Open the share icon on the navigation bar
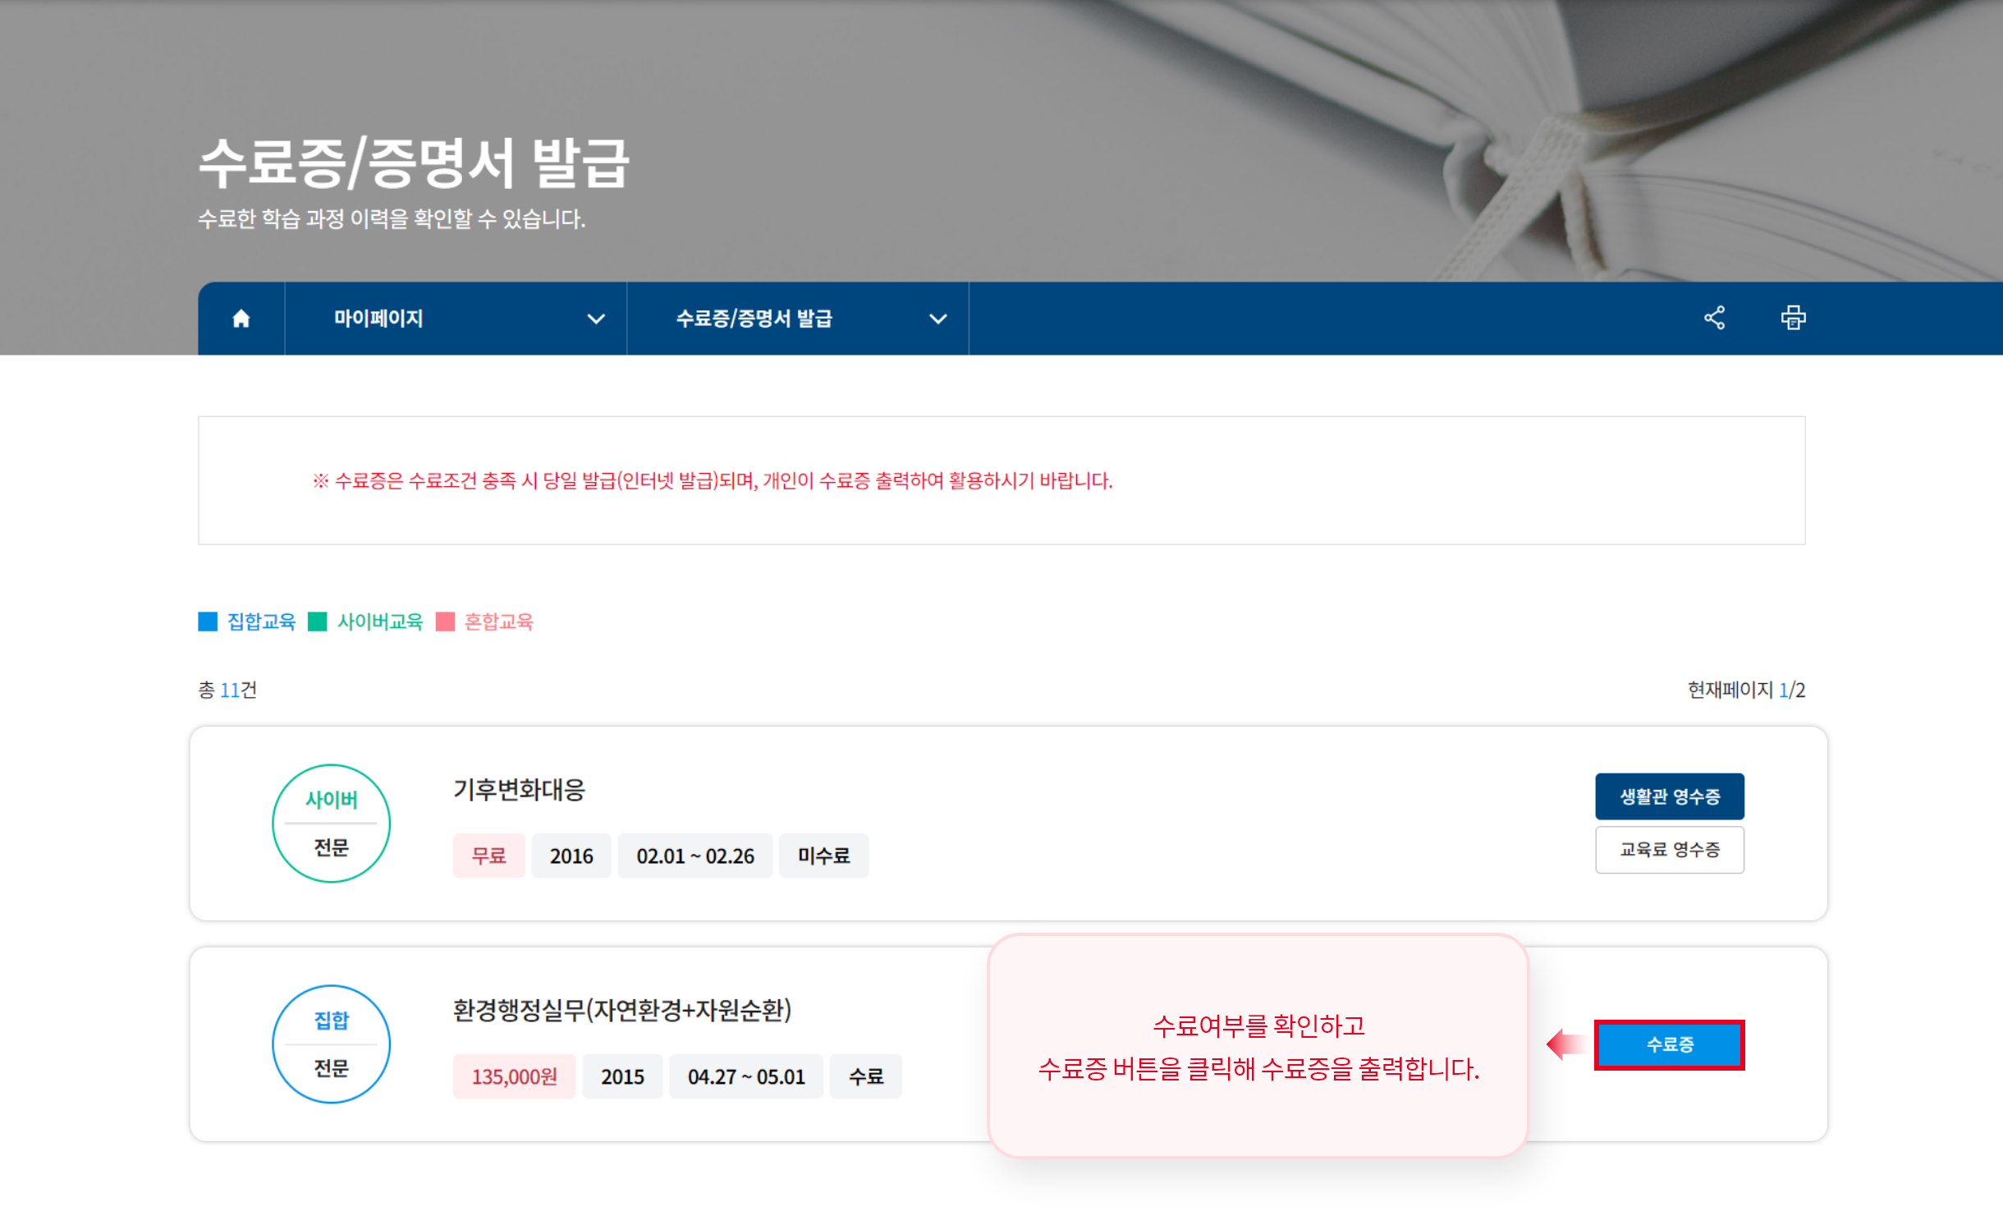Viewport: 2003px width, 1225px height. (1715, 319)
